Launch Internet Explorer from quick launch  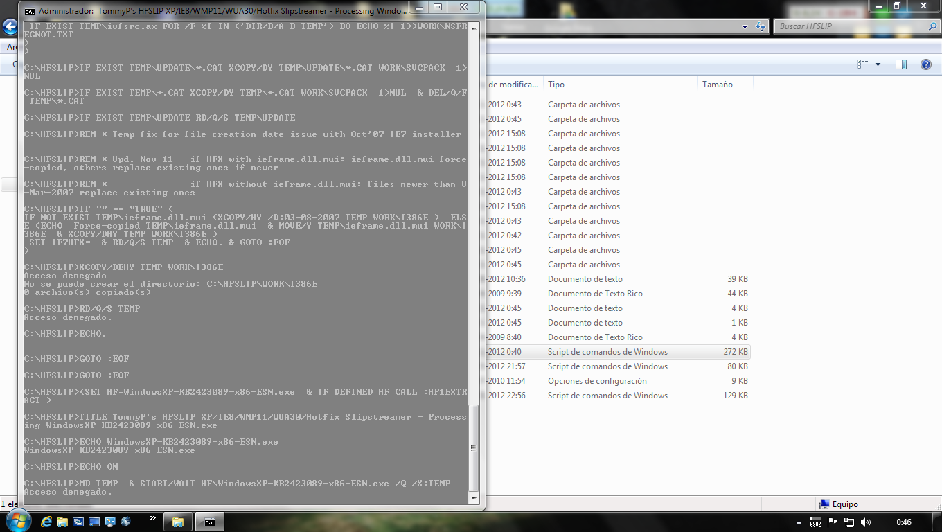pyautogui.click(x=47, y=522)
